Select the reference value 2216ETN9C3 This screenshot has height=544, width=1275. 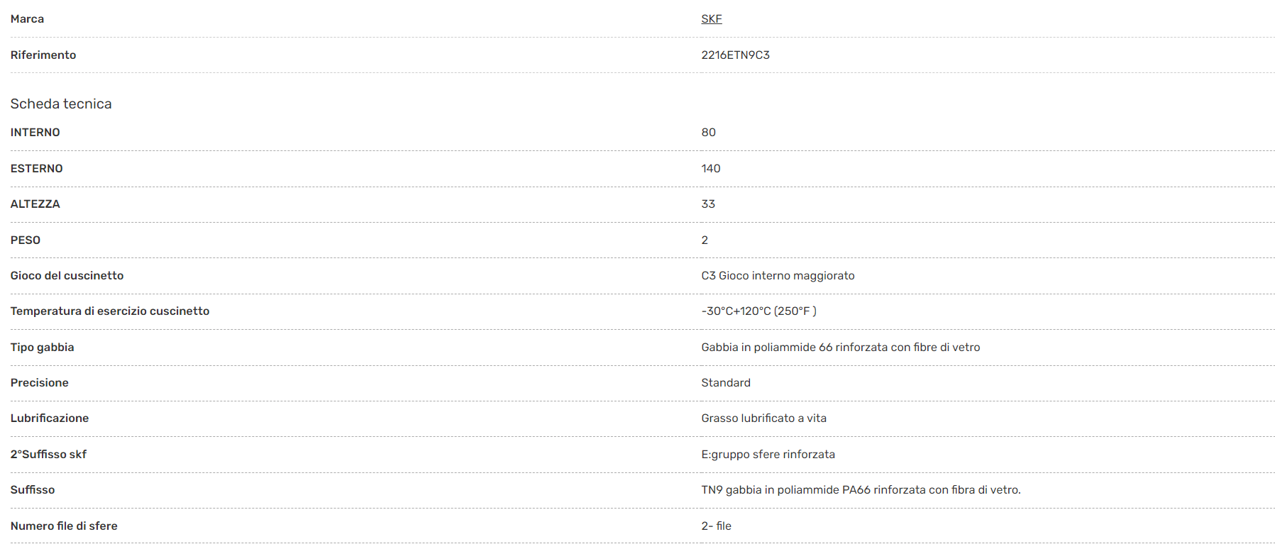[x=735, y=55]
